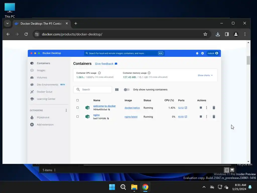Open Chrome profile avatar
Image resolution: width=257 pixels, height=193 pixels.
coord(236,34)
